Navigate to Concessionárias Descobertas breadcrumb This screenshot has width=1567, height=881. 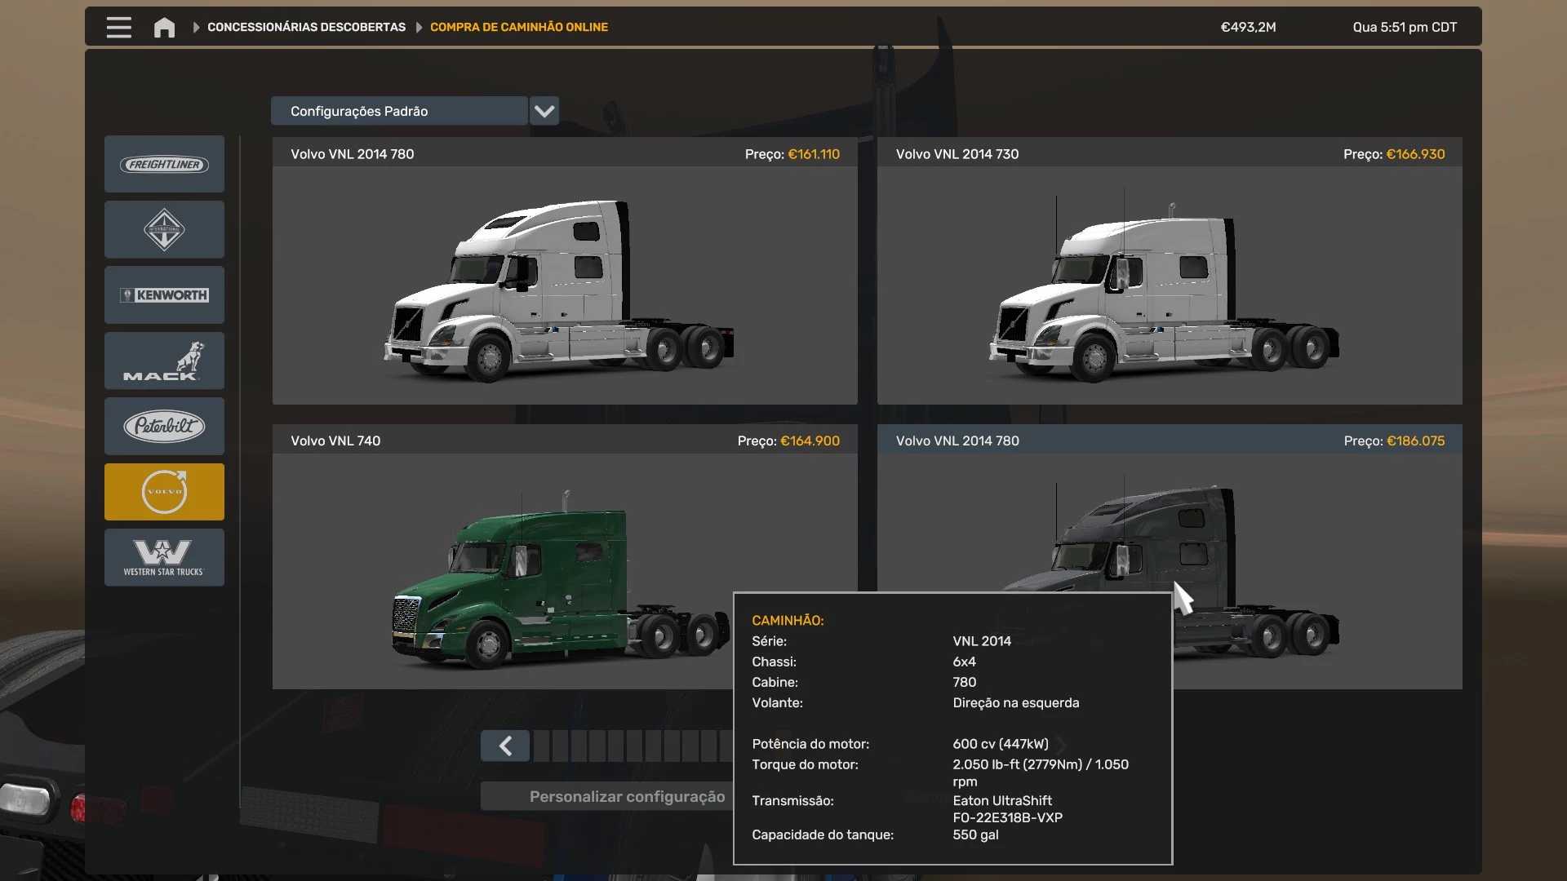306,27
